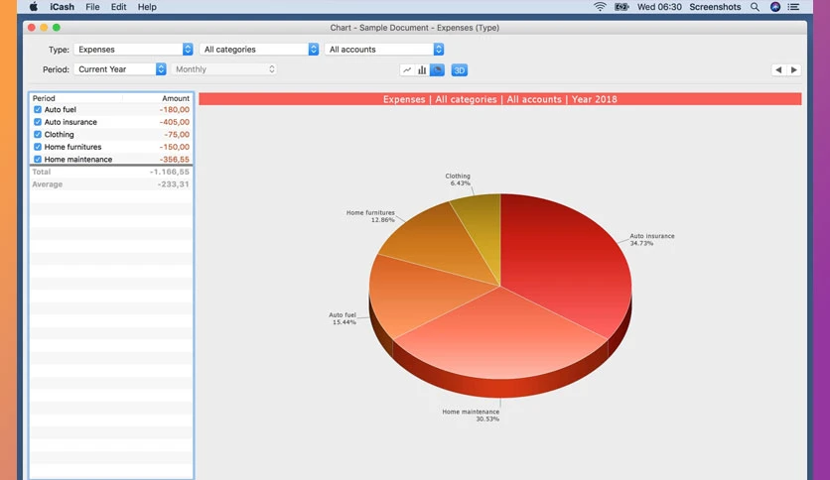830x480 pixels.
Task: Uncheck the Home furnitures checkbox
Action: 38,147
